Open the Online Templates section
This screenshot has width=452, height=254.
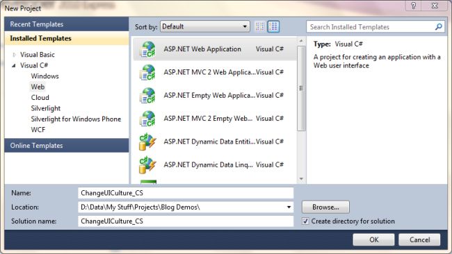pos(67,145)
